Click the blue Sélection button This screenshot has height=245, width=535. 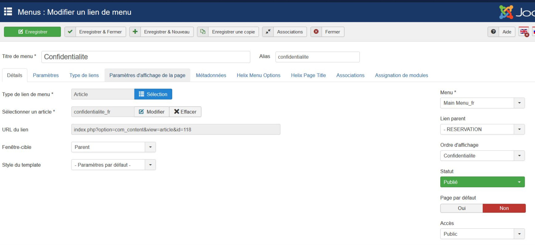point(153,94)
